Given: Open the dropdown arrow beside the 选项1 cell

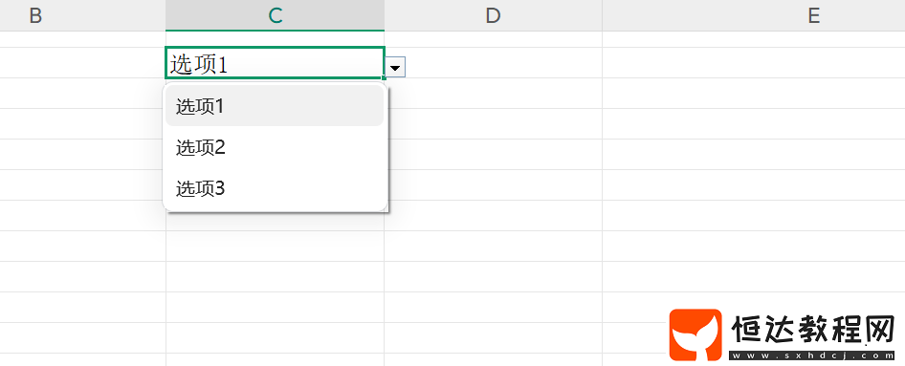Looking at the screenshot, I should click(395, 68).
